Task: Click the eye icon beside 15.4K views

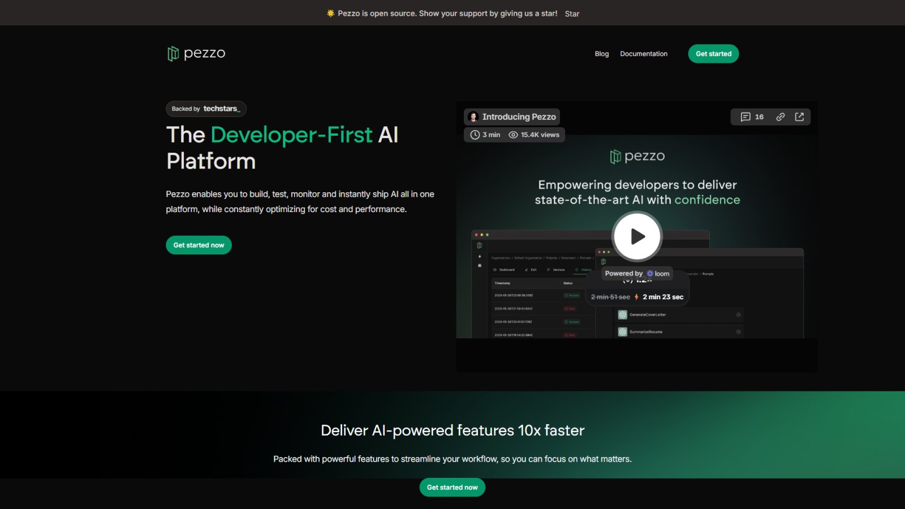Action: [x=513, y=135]
